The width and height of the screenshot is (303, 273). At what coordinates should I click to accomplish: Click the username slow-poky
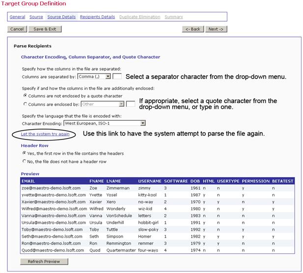click(x=148, y=229)
